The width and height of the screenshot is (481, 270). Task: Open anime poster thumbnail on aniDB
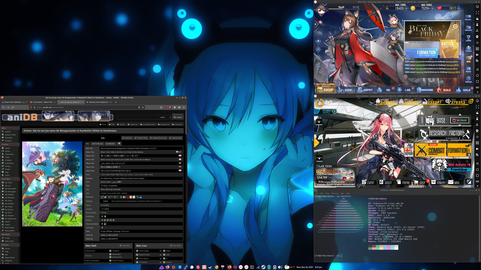(52, 184)
